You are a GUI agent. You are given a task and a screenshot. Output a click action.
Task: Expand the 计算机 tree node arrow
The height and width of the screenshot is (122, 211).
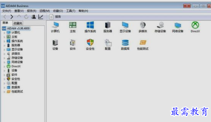(x=4, y=33)
